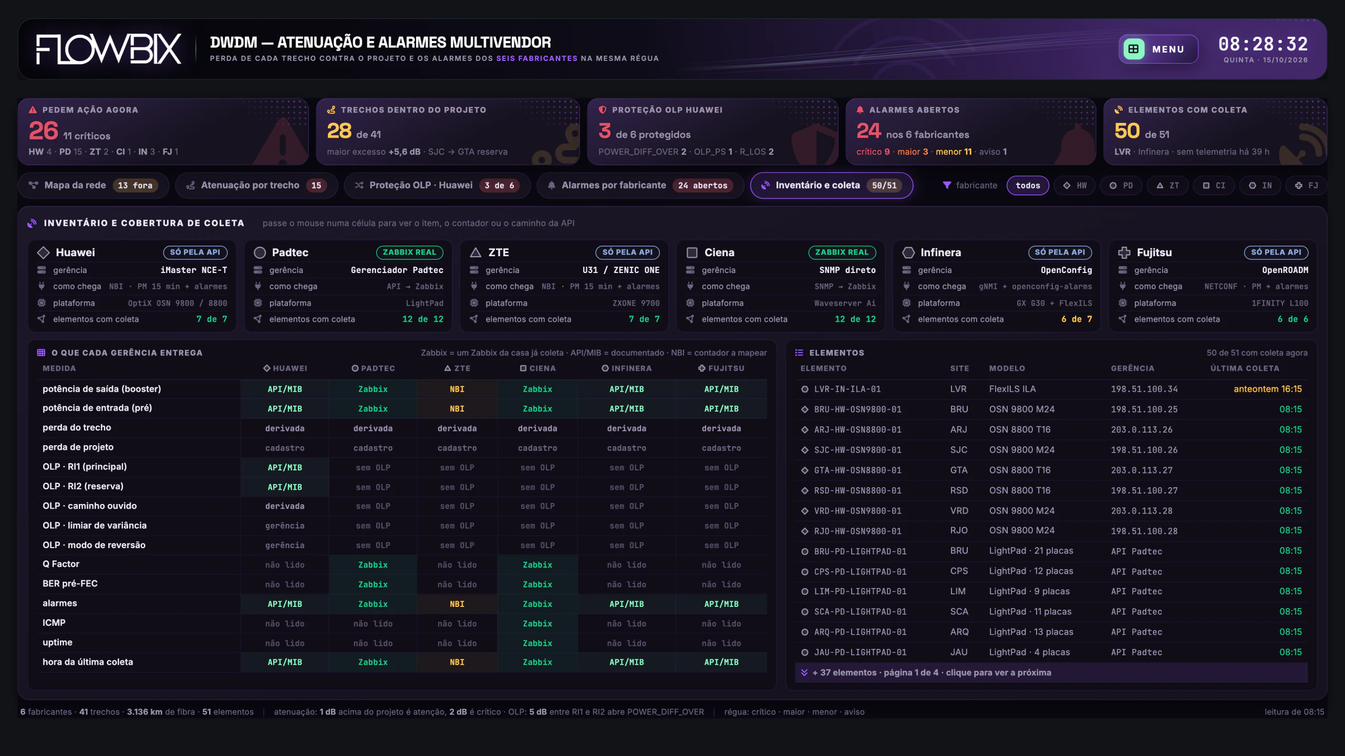Click the Fujitsu cross icon in vendor card

coord(1124,253)
